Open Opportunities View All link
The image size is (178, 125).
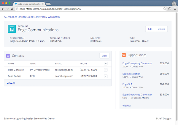[x=127, y=106]
